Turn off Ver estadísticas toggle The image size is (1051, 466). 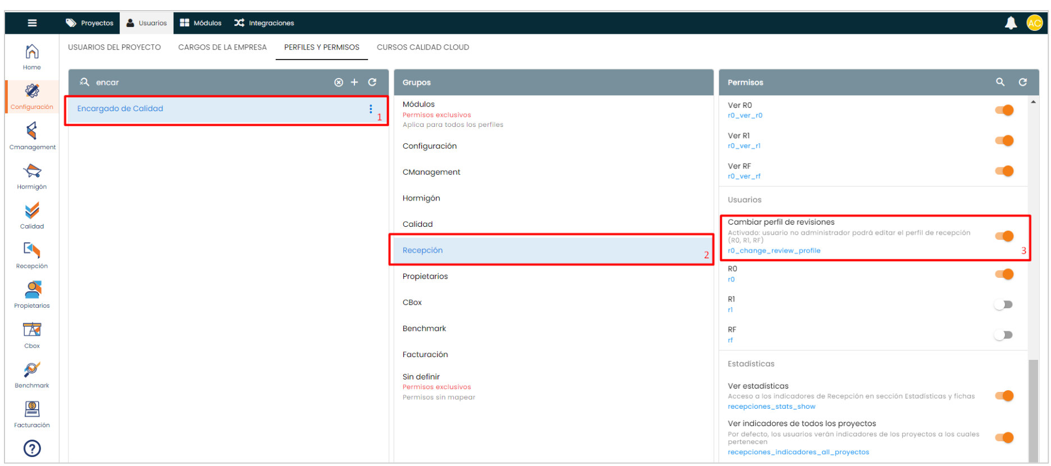(1004, 396)
